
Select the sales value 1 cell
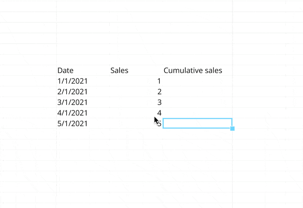(159, 81)
